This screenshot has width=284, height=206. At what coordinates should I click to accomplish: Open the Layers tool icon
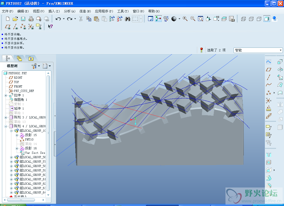(224, 19)
